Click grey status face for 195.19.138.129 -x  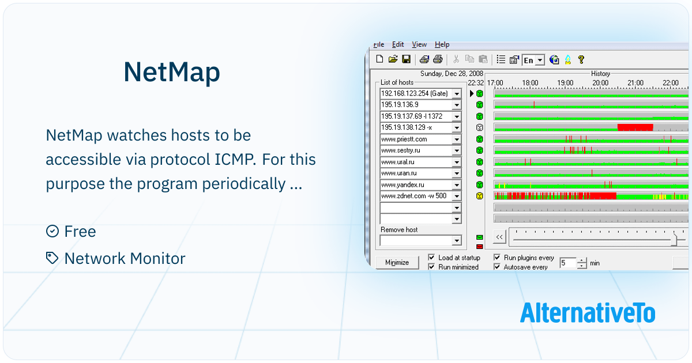[x=479, y=127]
